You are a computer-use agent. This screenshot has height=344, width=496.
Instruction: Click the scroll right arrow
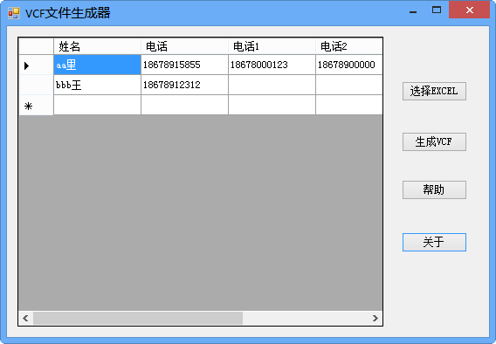coord(375,318)
